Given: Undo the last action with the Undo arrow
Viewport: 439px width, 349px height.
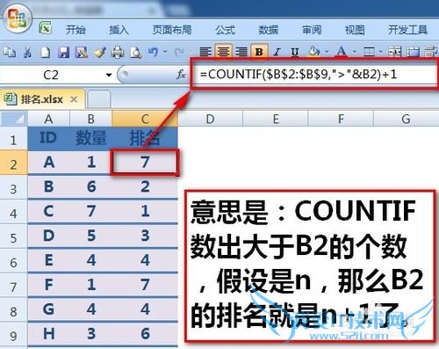Looking at the screenshot, I should point(153,52).
